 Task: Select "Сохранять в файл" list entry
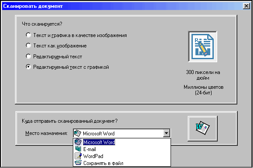122,163
